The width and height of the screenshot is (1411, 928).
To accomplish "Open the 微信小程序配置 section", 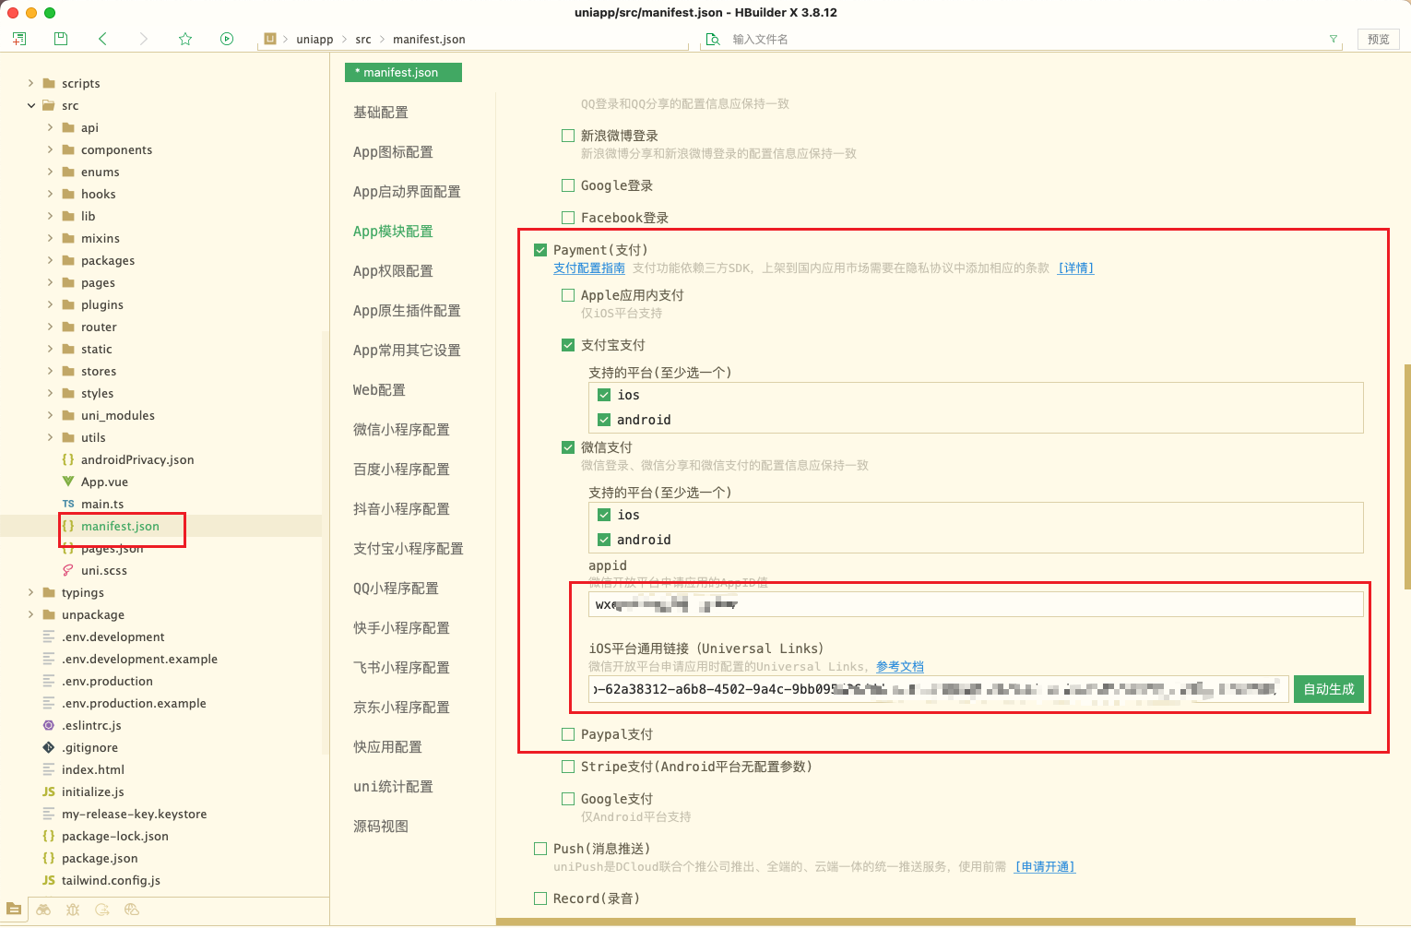I will [x=401, y=430].
